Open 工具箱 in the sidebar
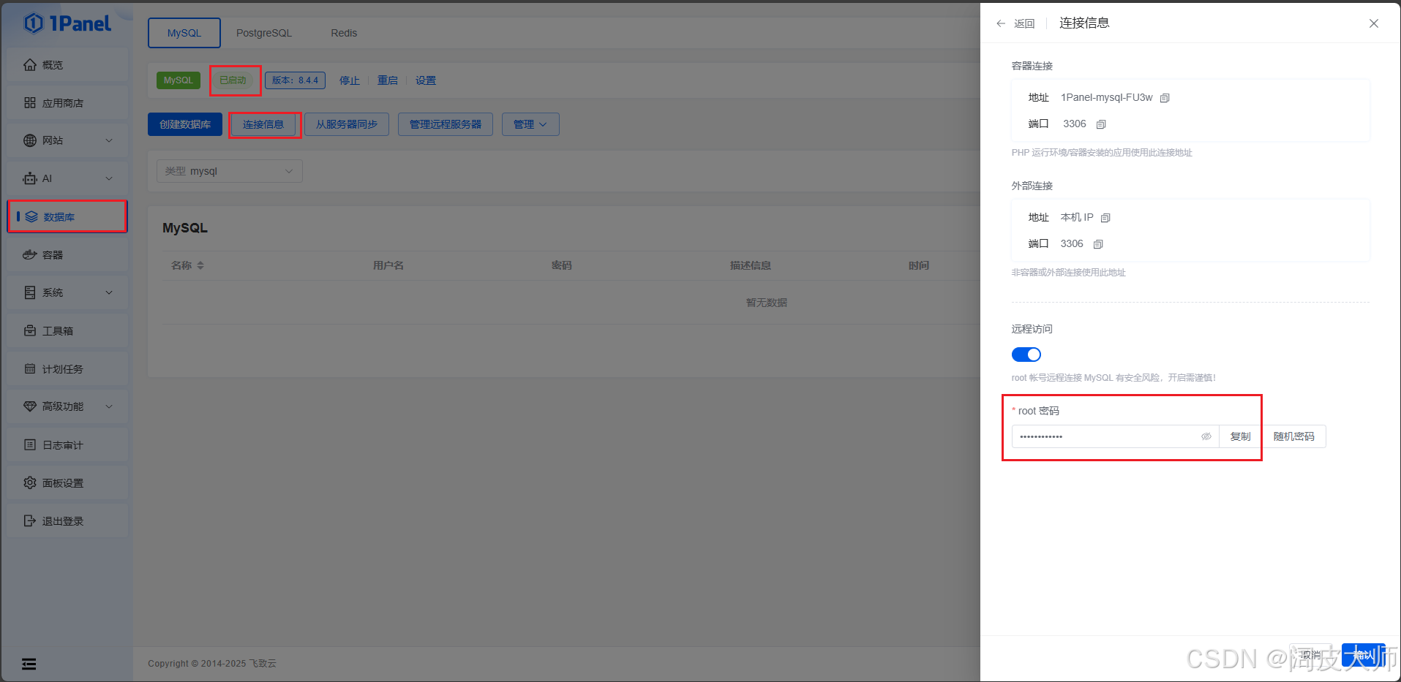This screenshot has height=682, width=1401. pyautogui.click(x=67, y=331)
